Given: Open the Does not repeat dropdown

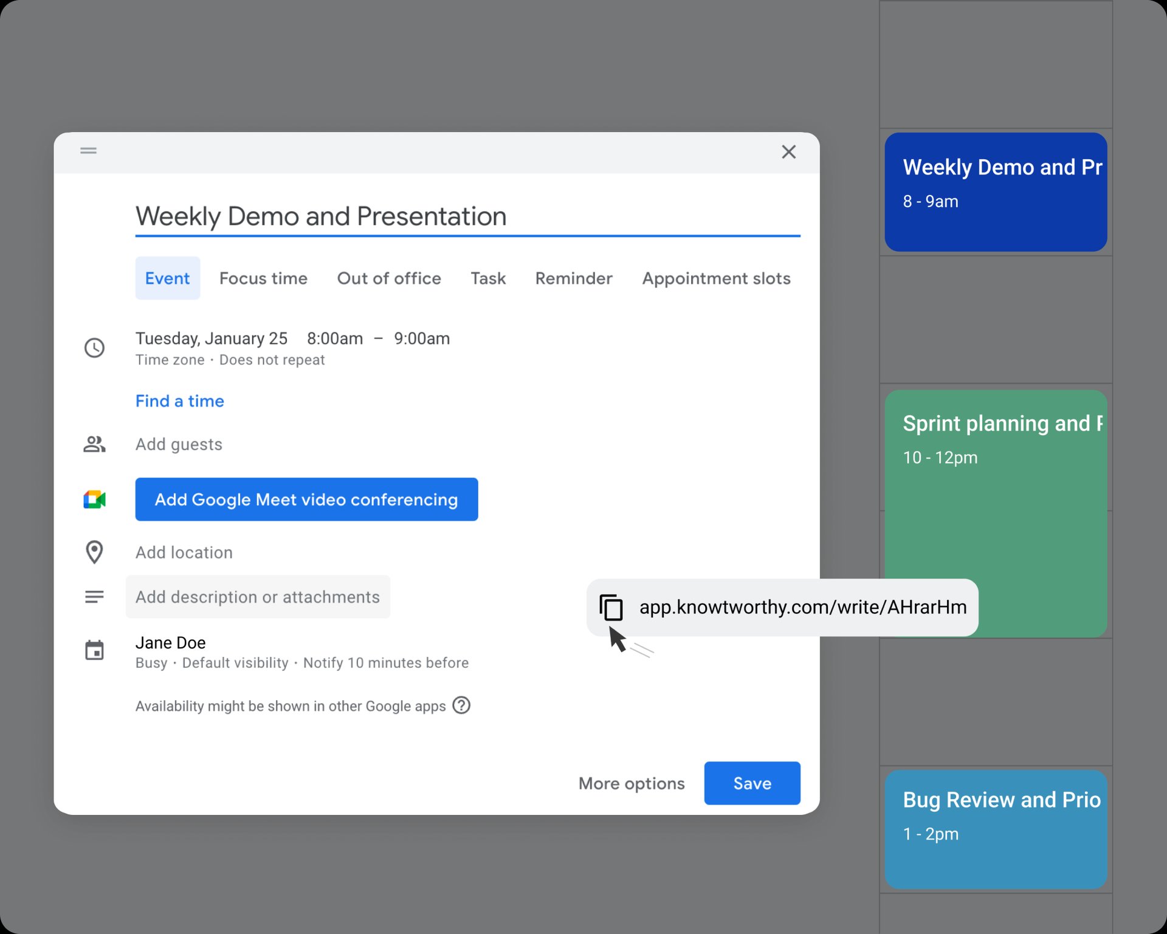Looking at the screenshot, I should click(x=272, y=360).
